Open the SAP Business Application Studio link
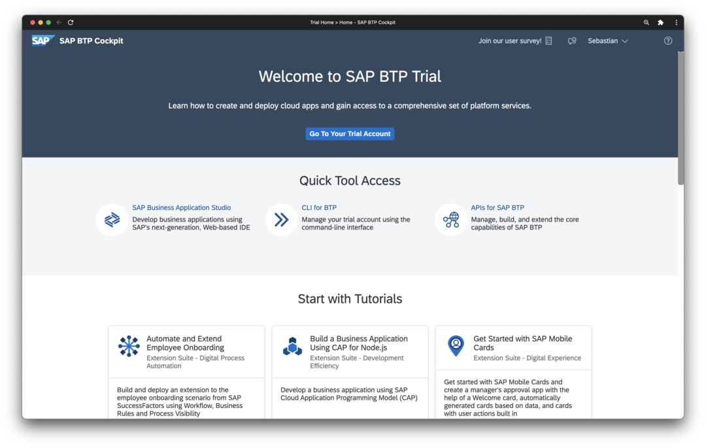Screen dimensions: 706x448 pos(181,208)
